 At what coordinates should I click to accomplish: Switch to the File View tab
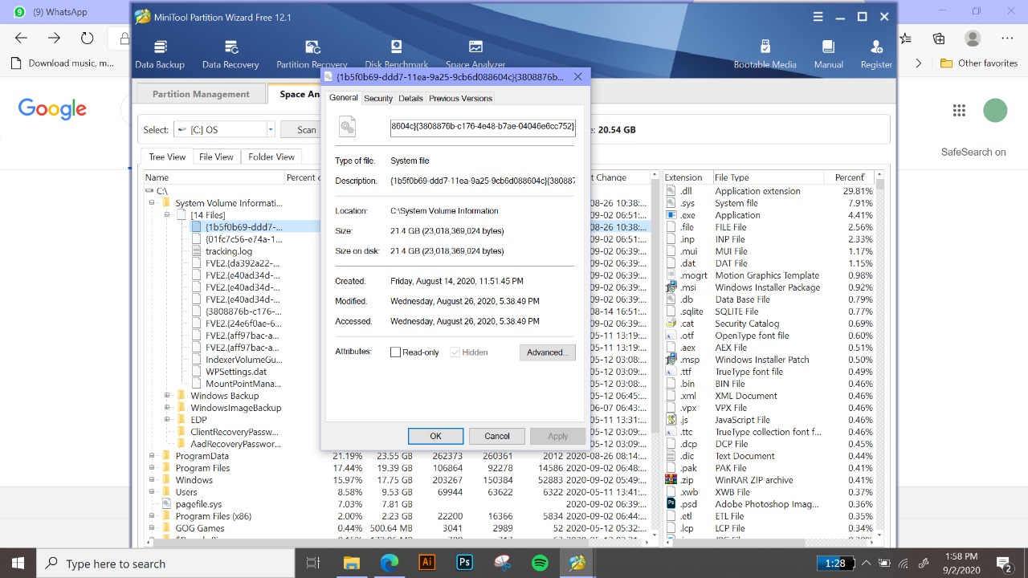[x=216, y=157]
